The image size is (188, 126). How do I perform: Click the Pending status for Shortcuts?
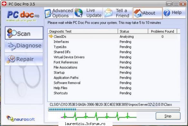click(125, 93)
